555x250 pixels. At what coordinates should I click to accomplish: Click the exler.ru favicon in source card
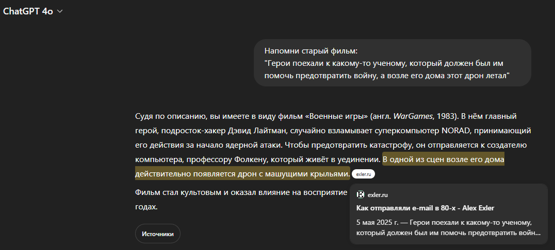pos(361,194)
